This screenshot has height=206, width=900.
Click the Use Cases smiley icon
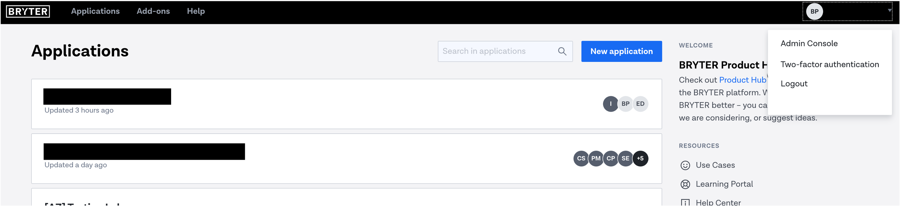(685, 165)
